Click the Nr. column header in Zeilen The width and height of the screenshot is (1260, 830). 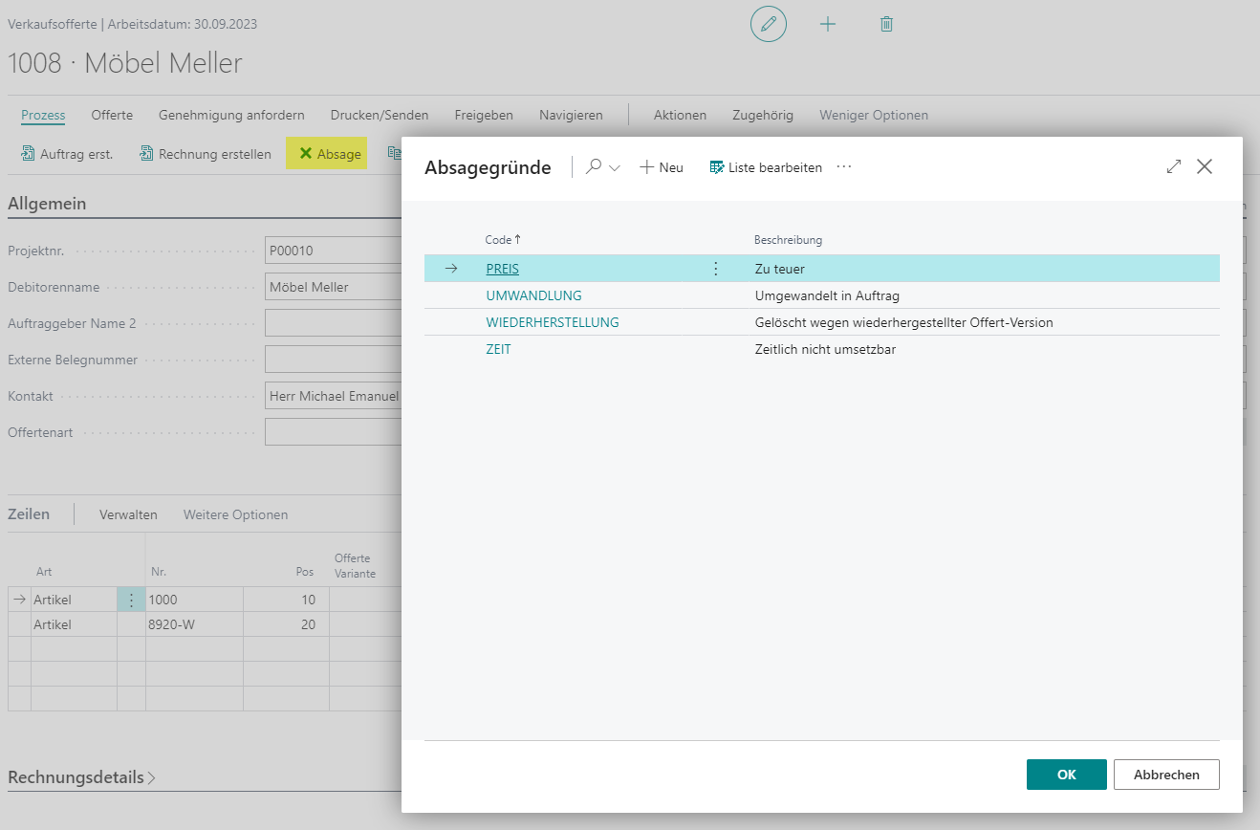tap(159, 572)
